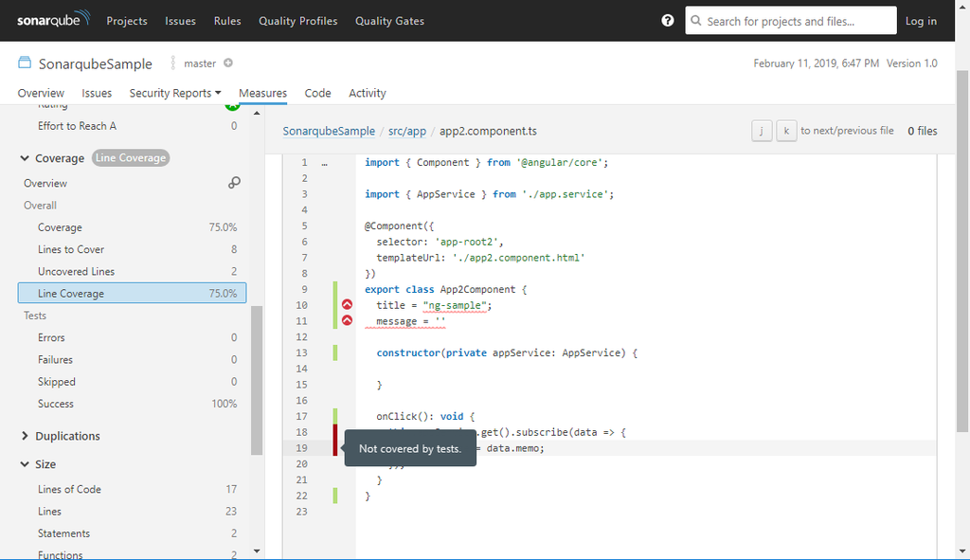Open the Security Reports dropdown
Viewport: 970px width, 560px height.
(175, 93)
